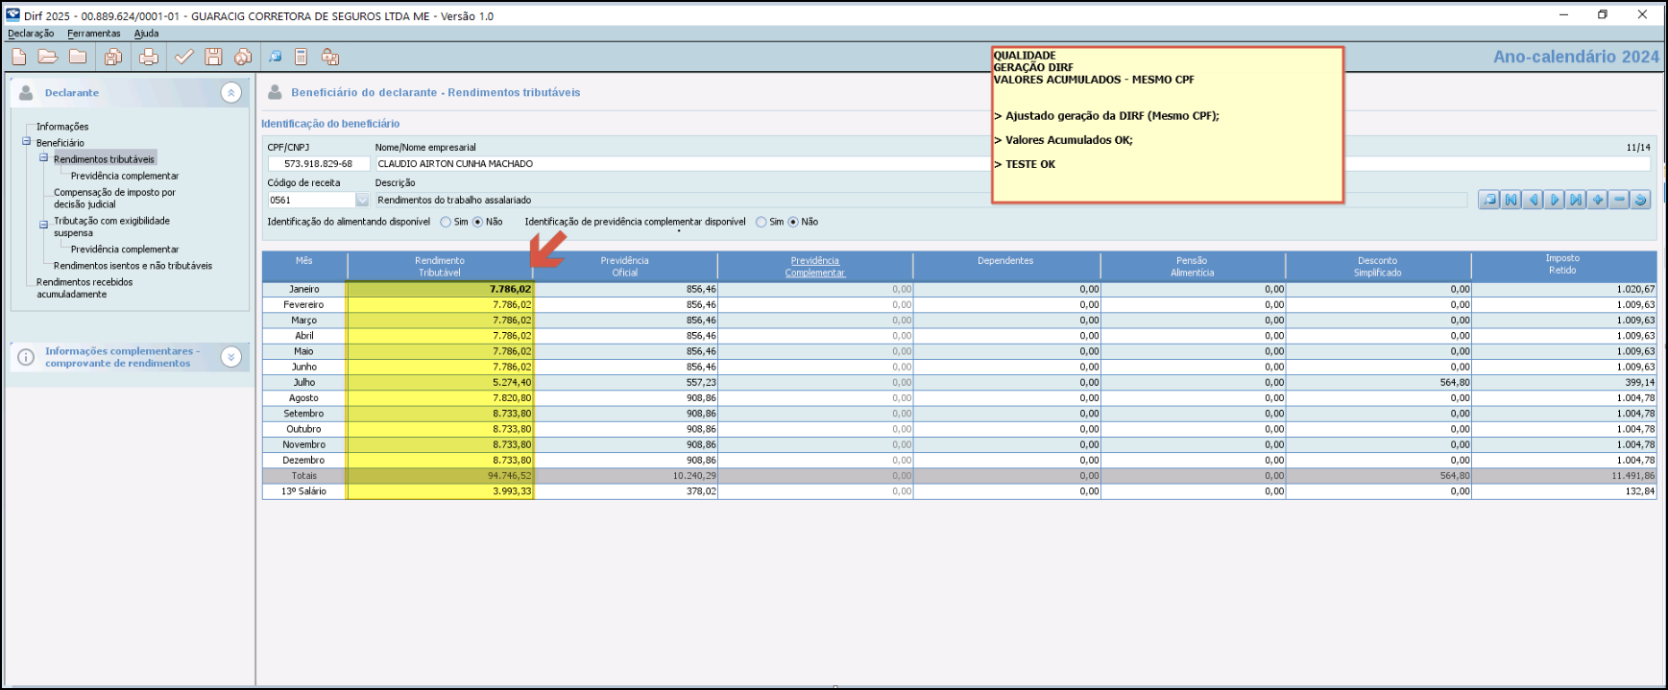Select Não for alimentando disponível

477,222
